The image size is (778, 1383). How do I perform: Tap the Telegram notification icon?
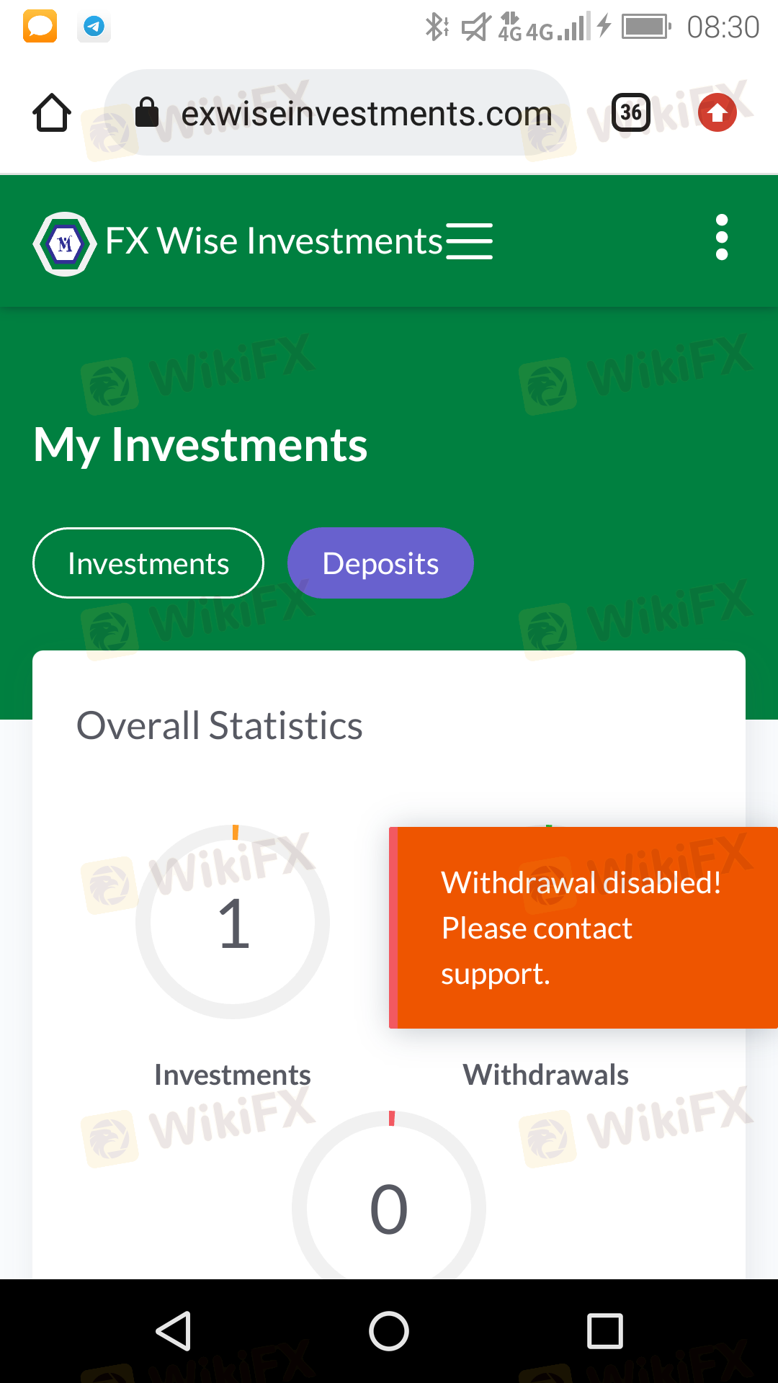pos(94,27)
